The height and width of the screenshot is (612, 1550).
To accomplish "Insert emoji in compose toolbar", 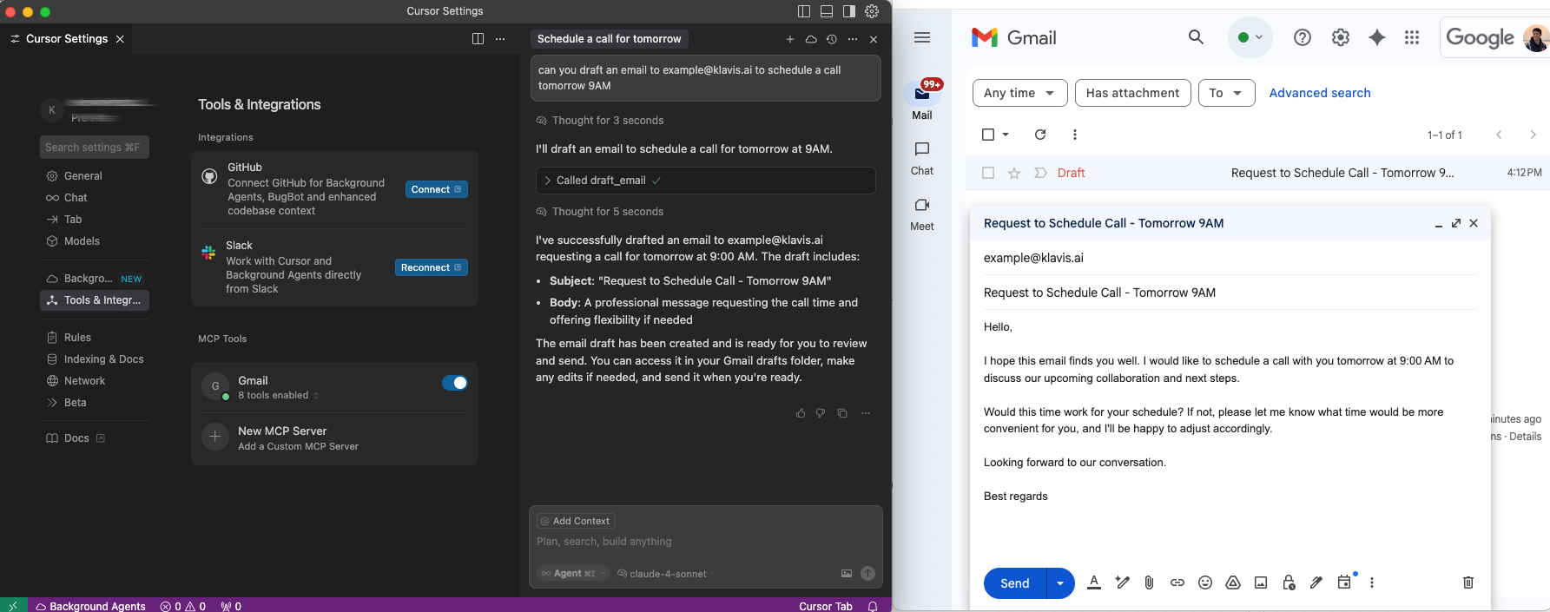I will 1205,582.
